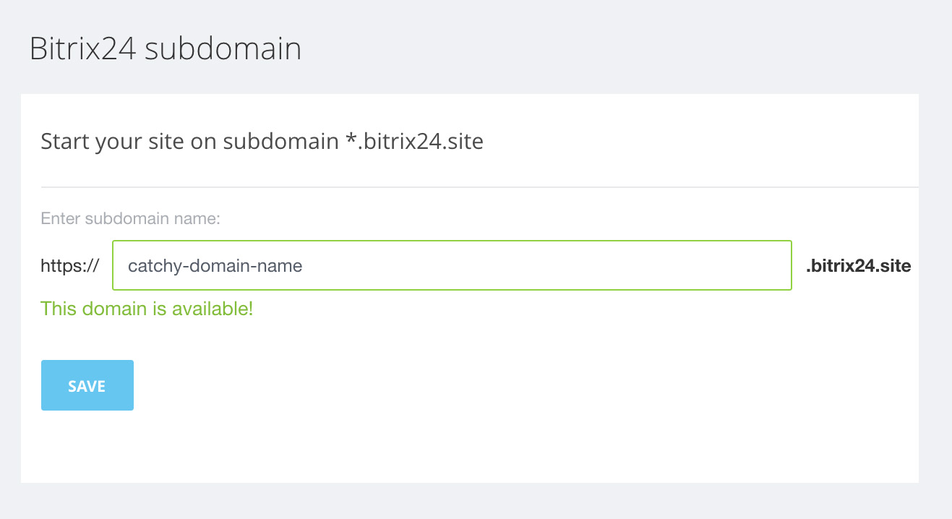This screenshot has width=952, height=519.
Task: Click the 'This domain is available!' message
Action: point(147,309)
